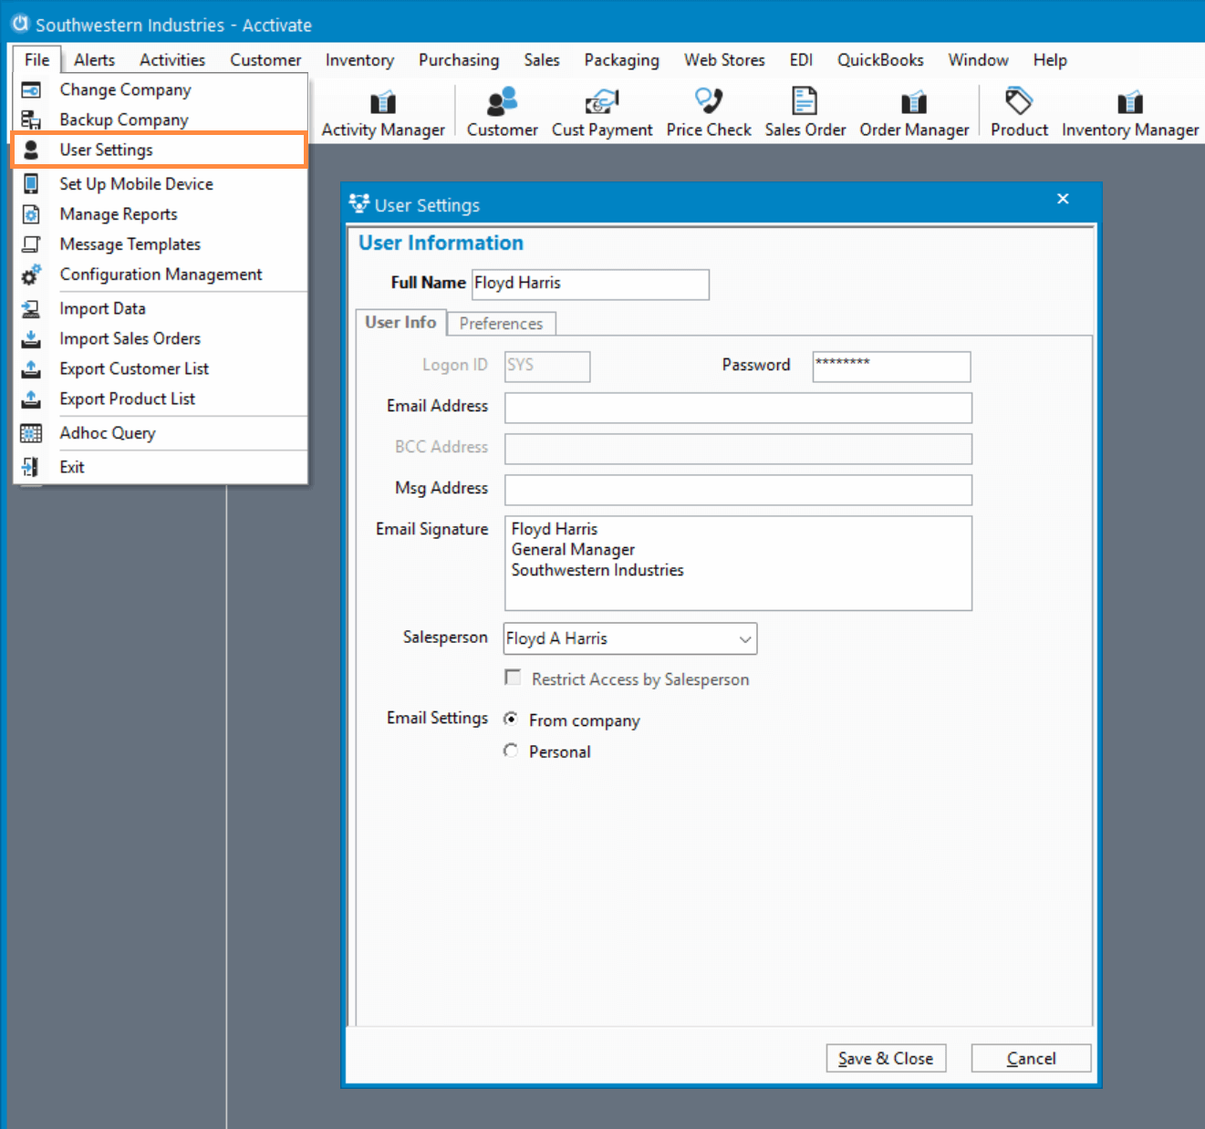
Task: Click the Save & Close button
Action: click(x=886, y=1058)
